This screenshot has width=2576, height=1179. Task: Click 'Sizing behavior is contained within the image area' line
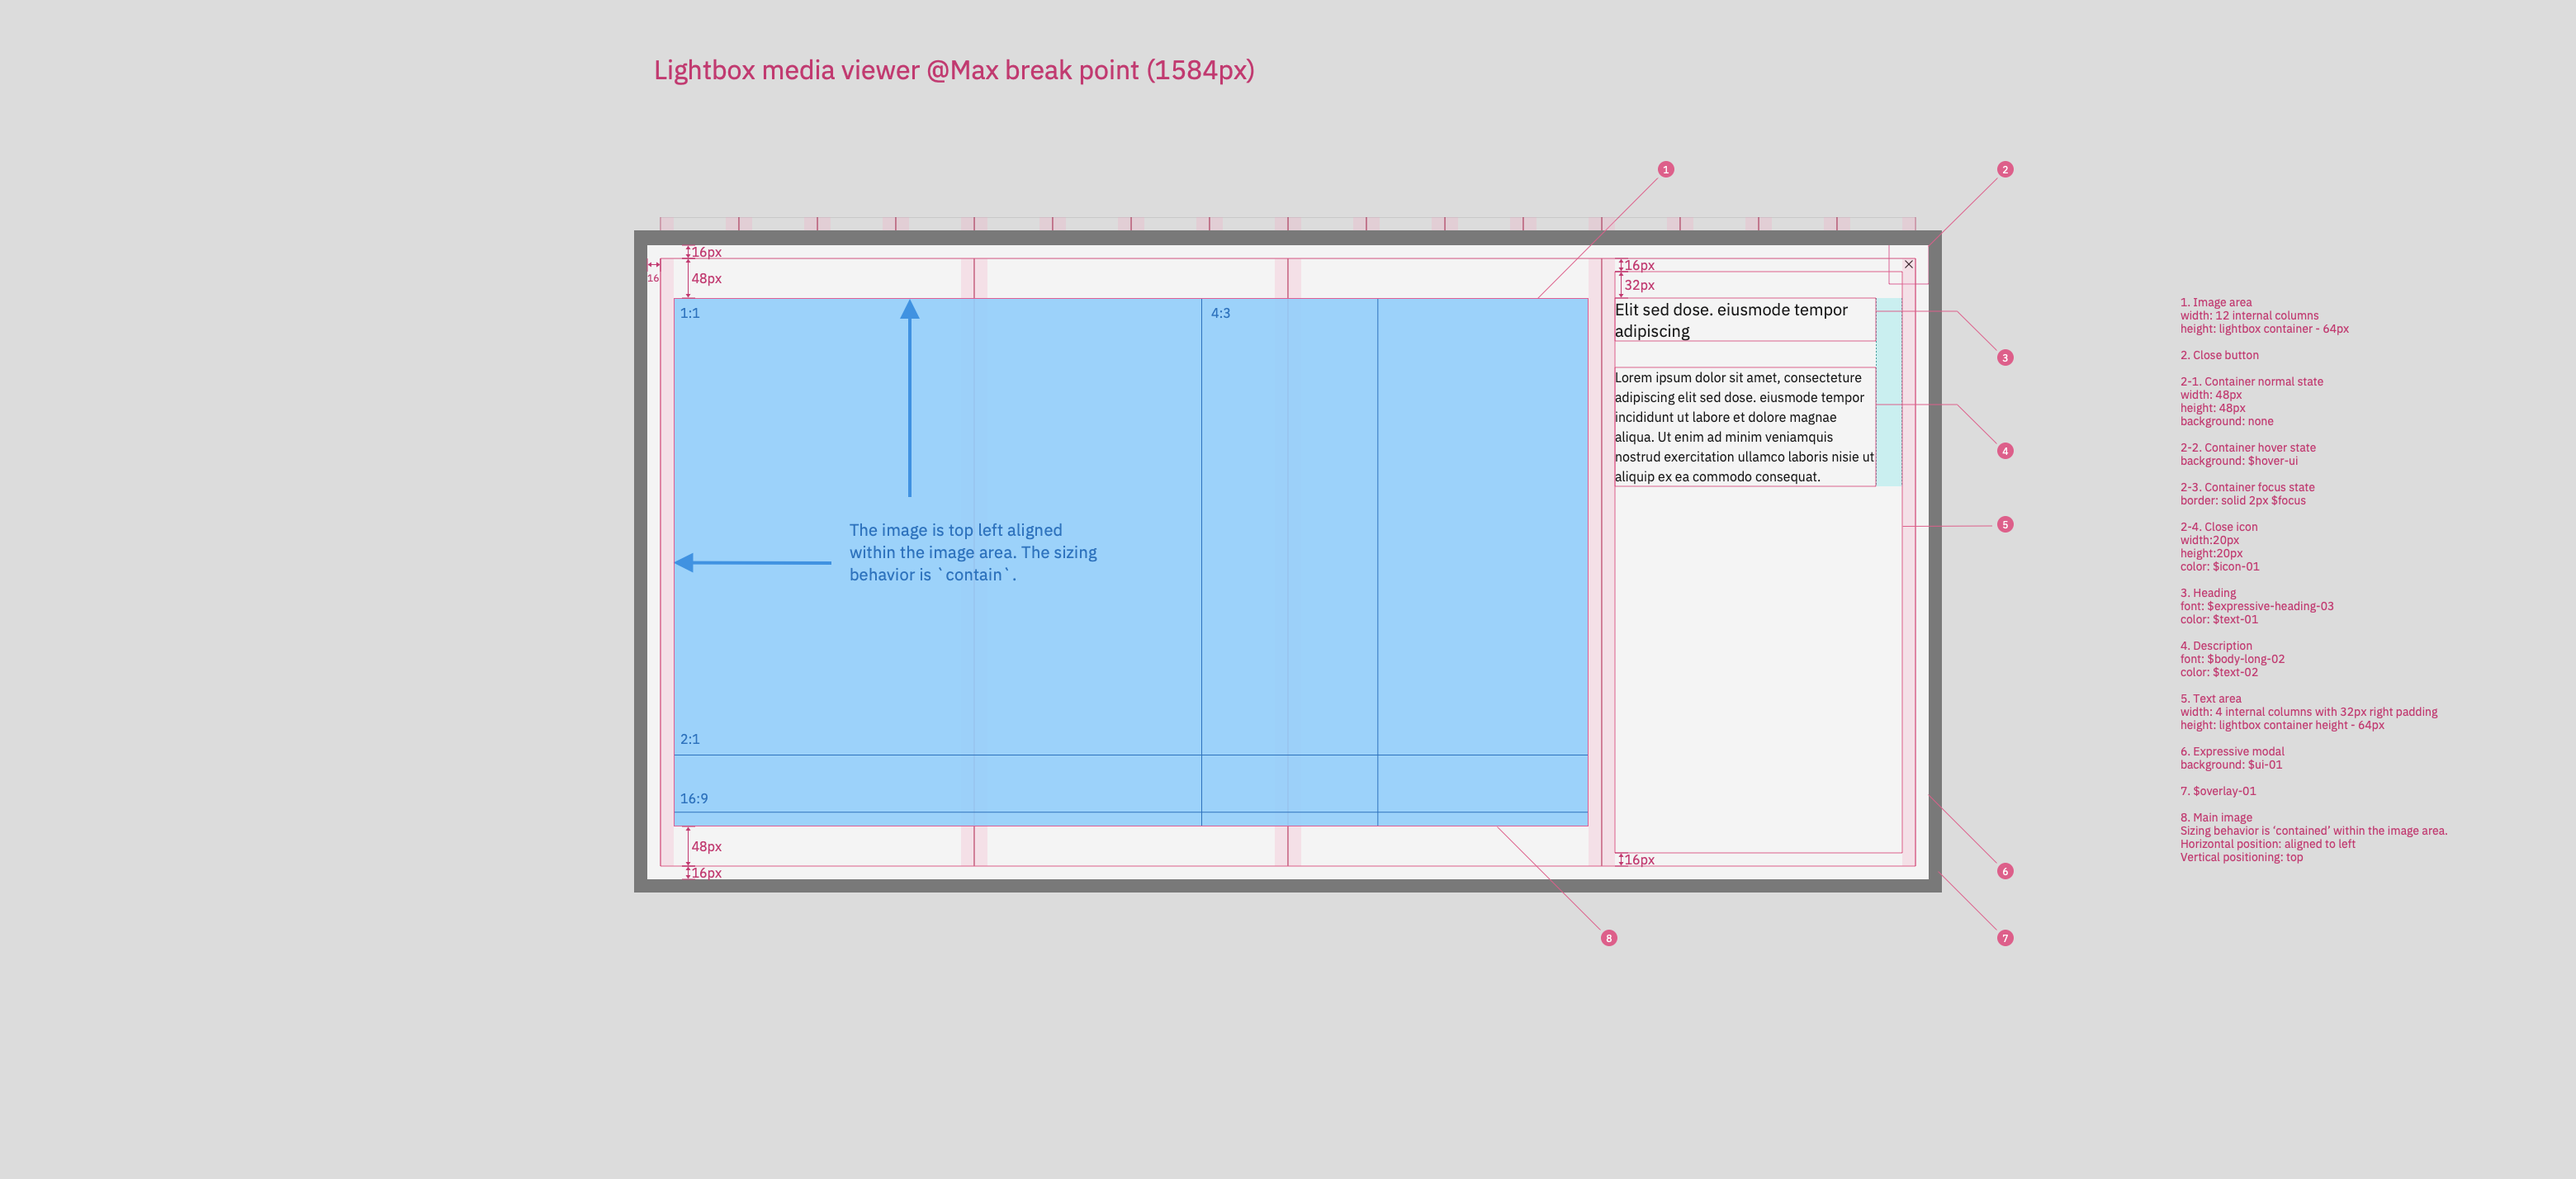[2313, 830]
